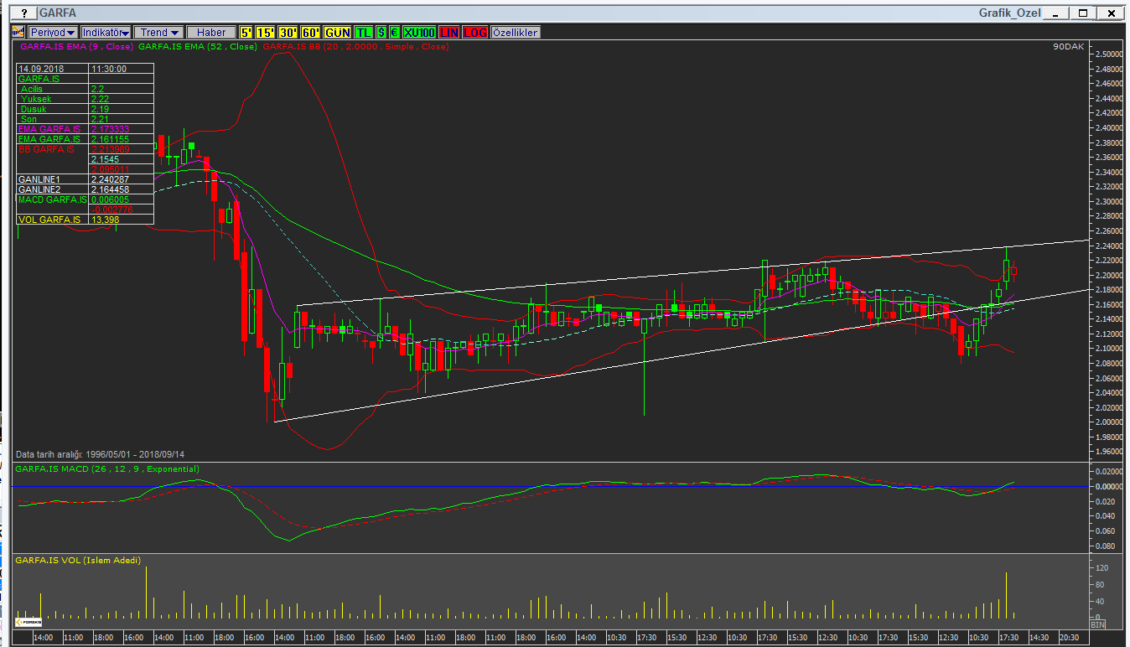The width and height of the screenshot is (1130, 647).
Task: Enable LIN linear scale
Action: (x=450, y=32)
